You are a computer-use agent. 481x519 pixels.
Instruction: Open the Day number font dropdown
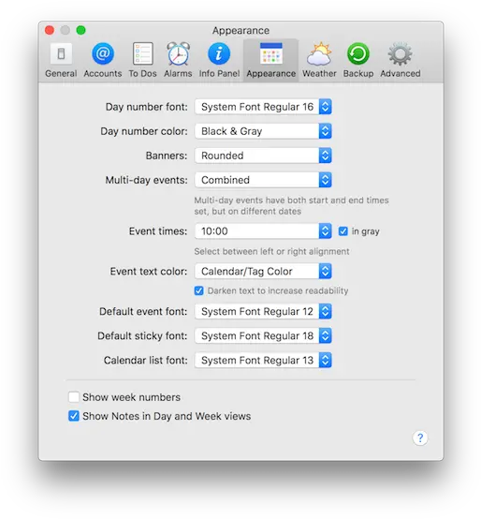(x=263, y=107)
